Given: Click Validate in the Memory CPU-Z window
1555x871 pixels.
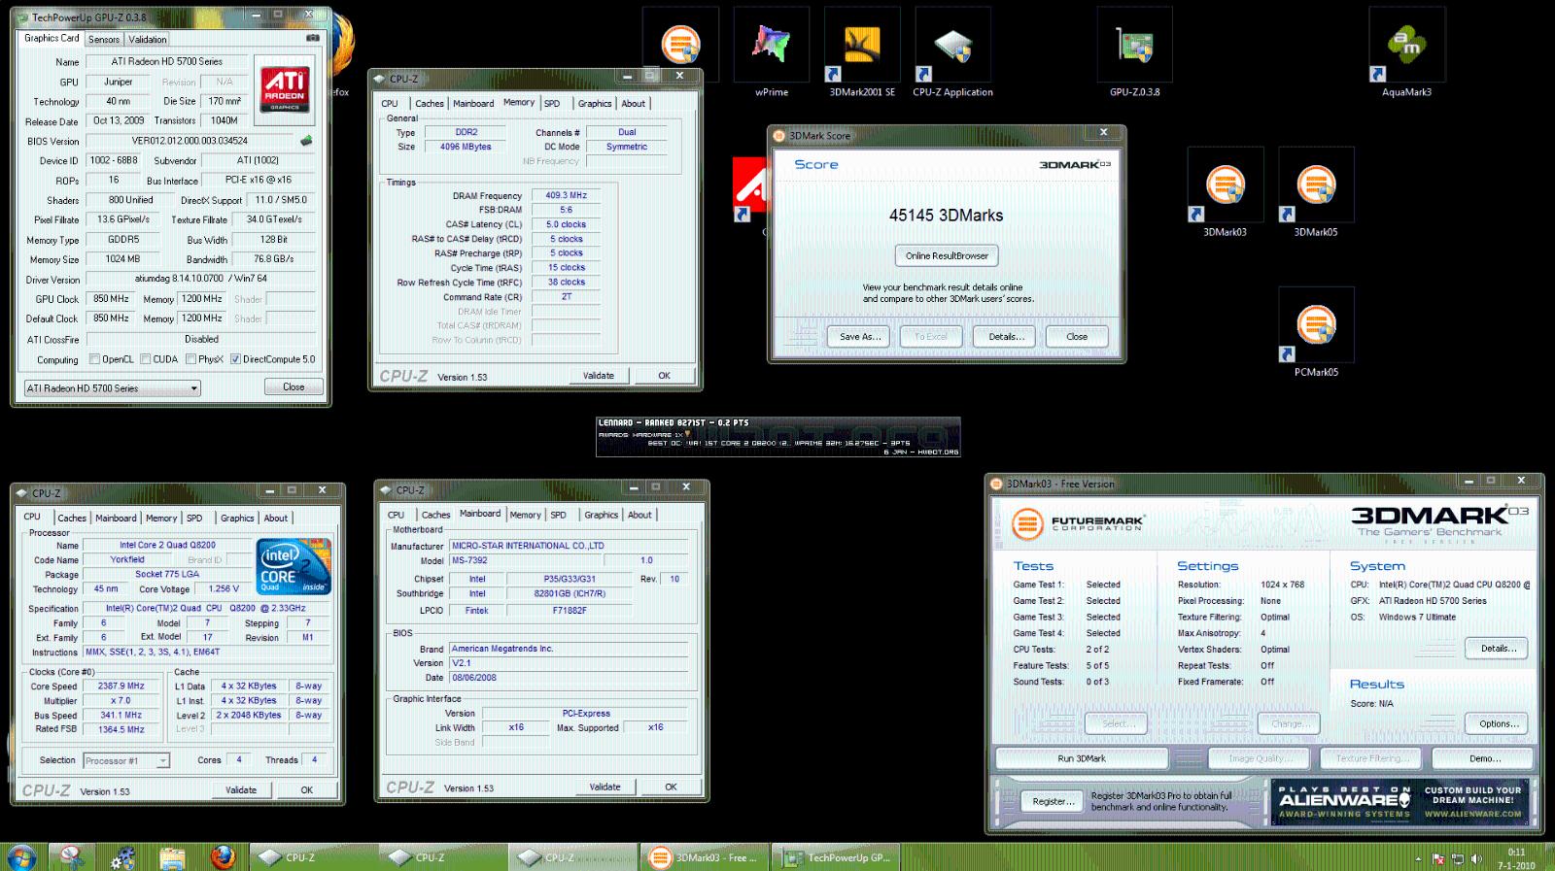Looking at the screenshot, I should 599,375.
